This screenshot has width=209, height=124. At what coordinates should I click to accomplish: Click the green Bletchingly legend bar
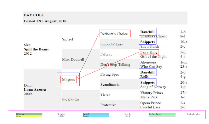pyautogui.click(x=29, y=114)
